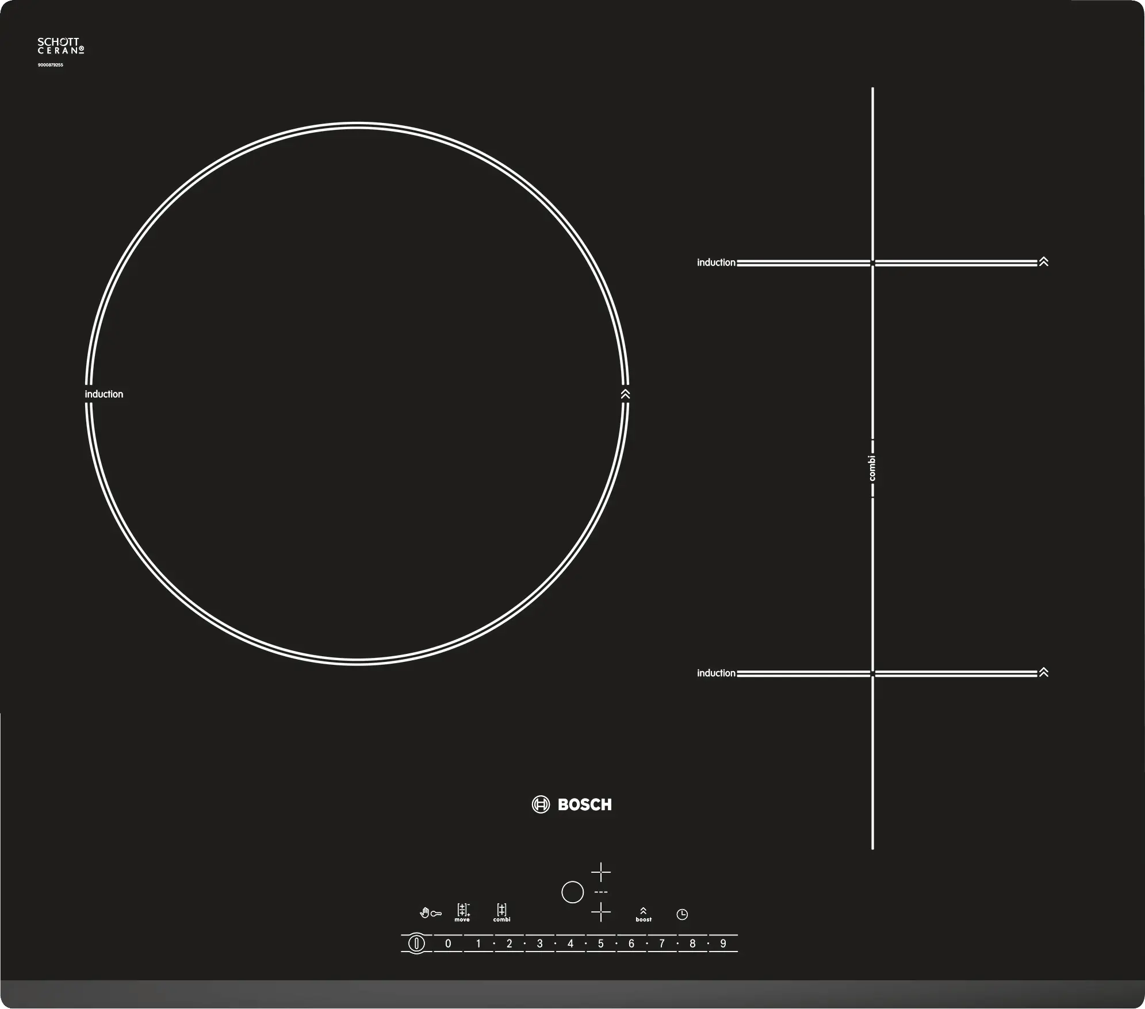Click the Bosch logo
Viewport: 1145px width, 1009px height.
[572, 804]
